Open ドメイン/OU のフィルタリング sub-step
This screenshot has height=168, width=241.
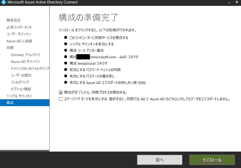coord(30,68)
